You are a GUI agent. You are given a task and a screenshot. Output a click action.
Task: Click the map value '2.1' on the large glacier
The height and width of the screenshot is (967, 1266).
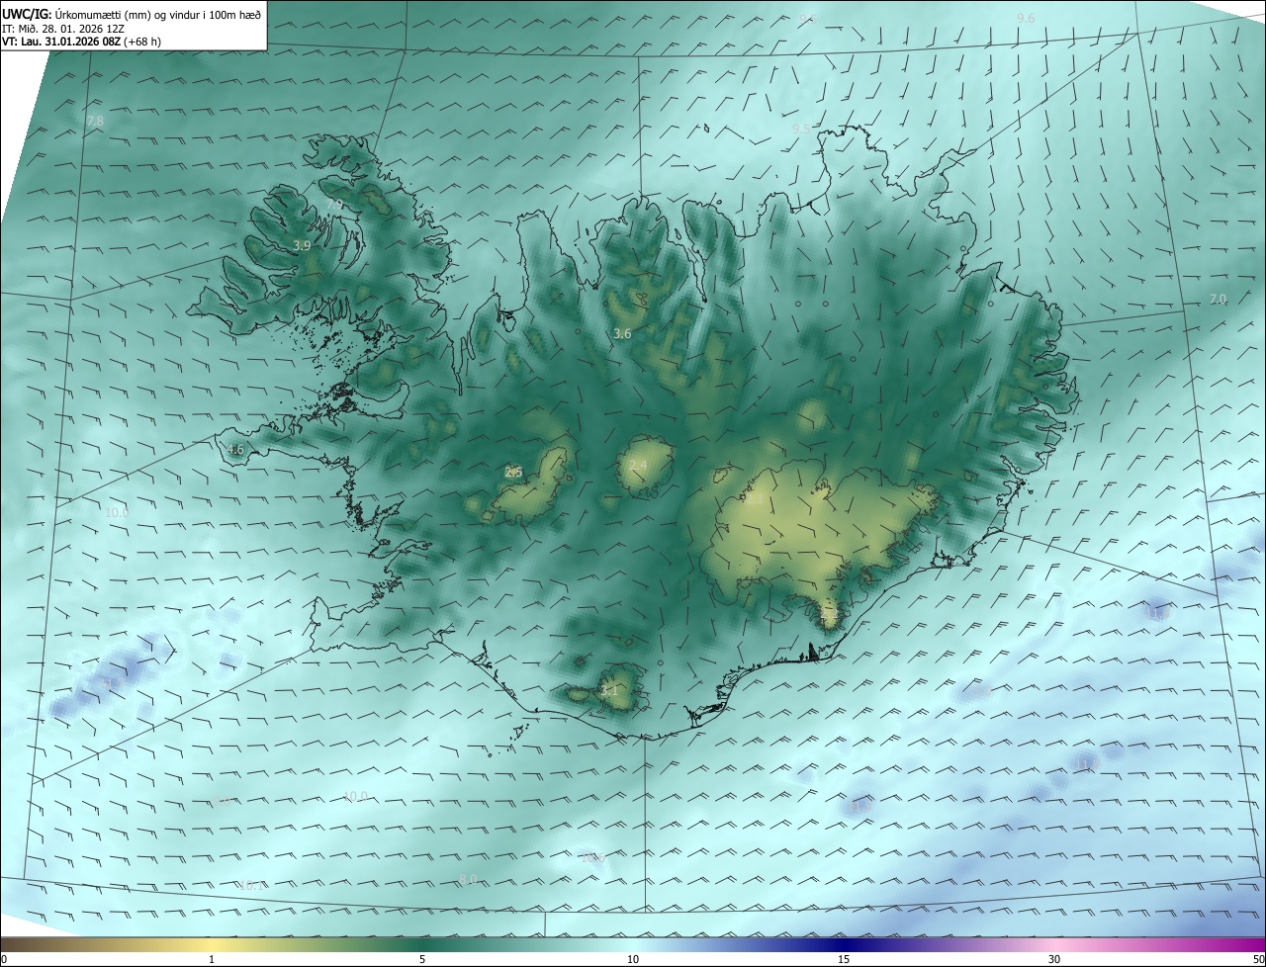[755, 500]
